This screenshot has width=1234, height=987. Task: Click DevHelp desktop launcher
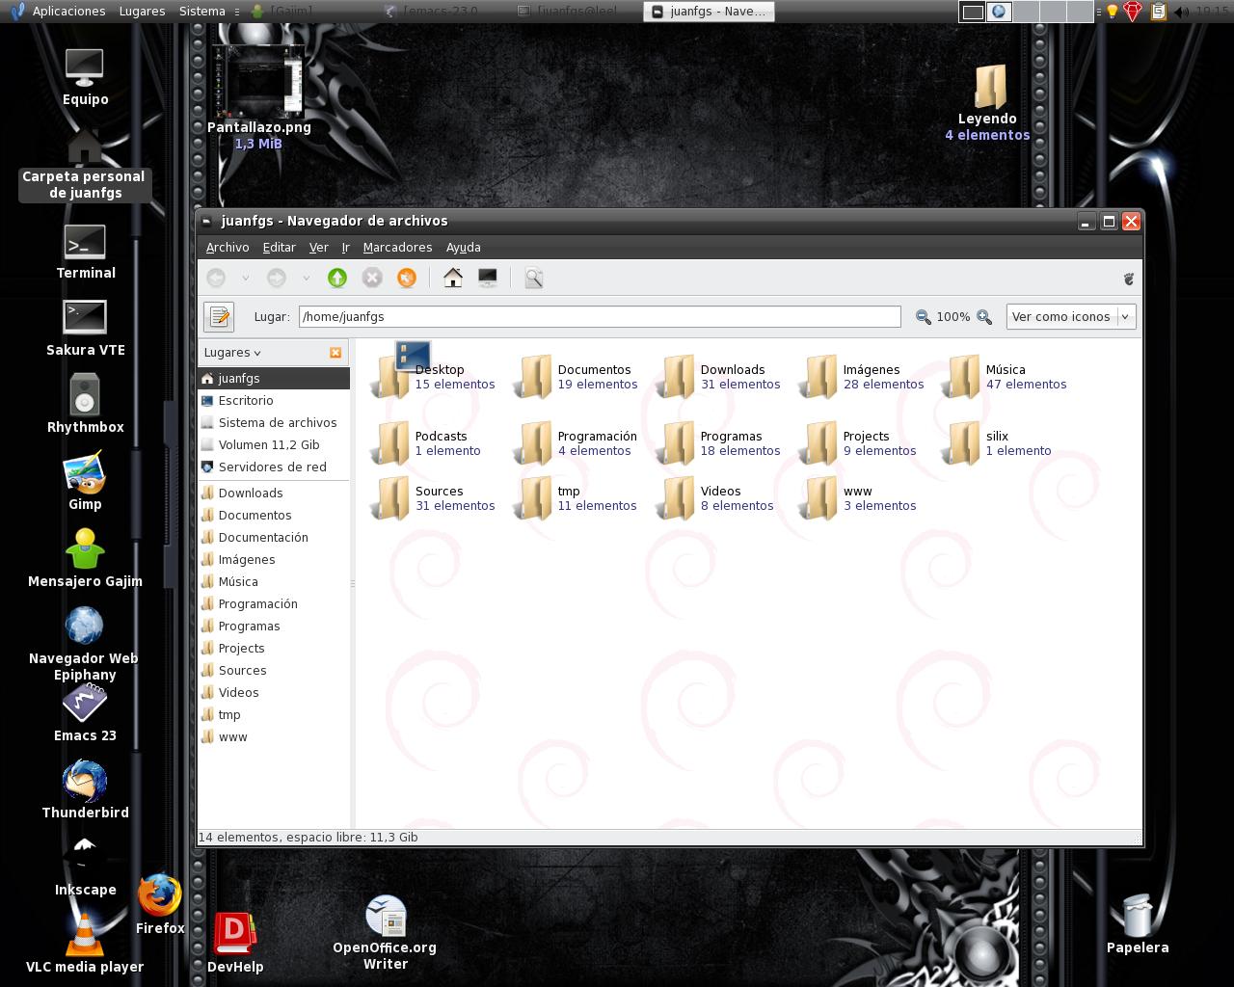[234, 943]
